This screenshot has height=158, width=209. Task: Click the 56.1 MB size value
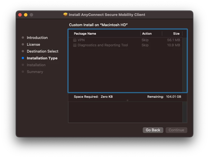[174, 40]
